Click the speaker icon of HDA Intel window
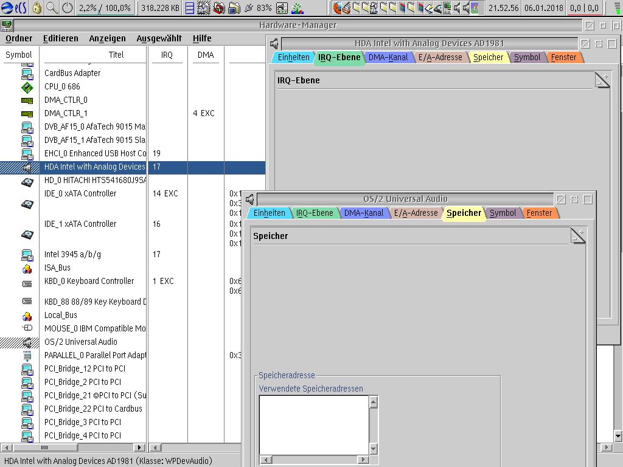 click(274, 44)
